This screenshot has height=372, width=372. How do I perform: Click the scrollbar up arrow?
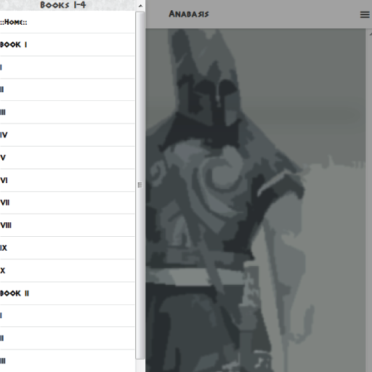tap(140, 6)
